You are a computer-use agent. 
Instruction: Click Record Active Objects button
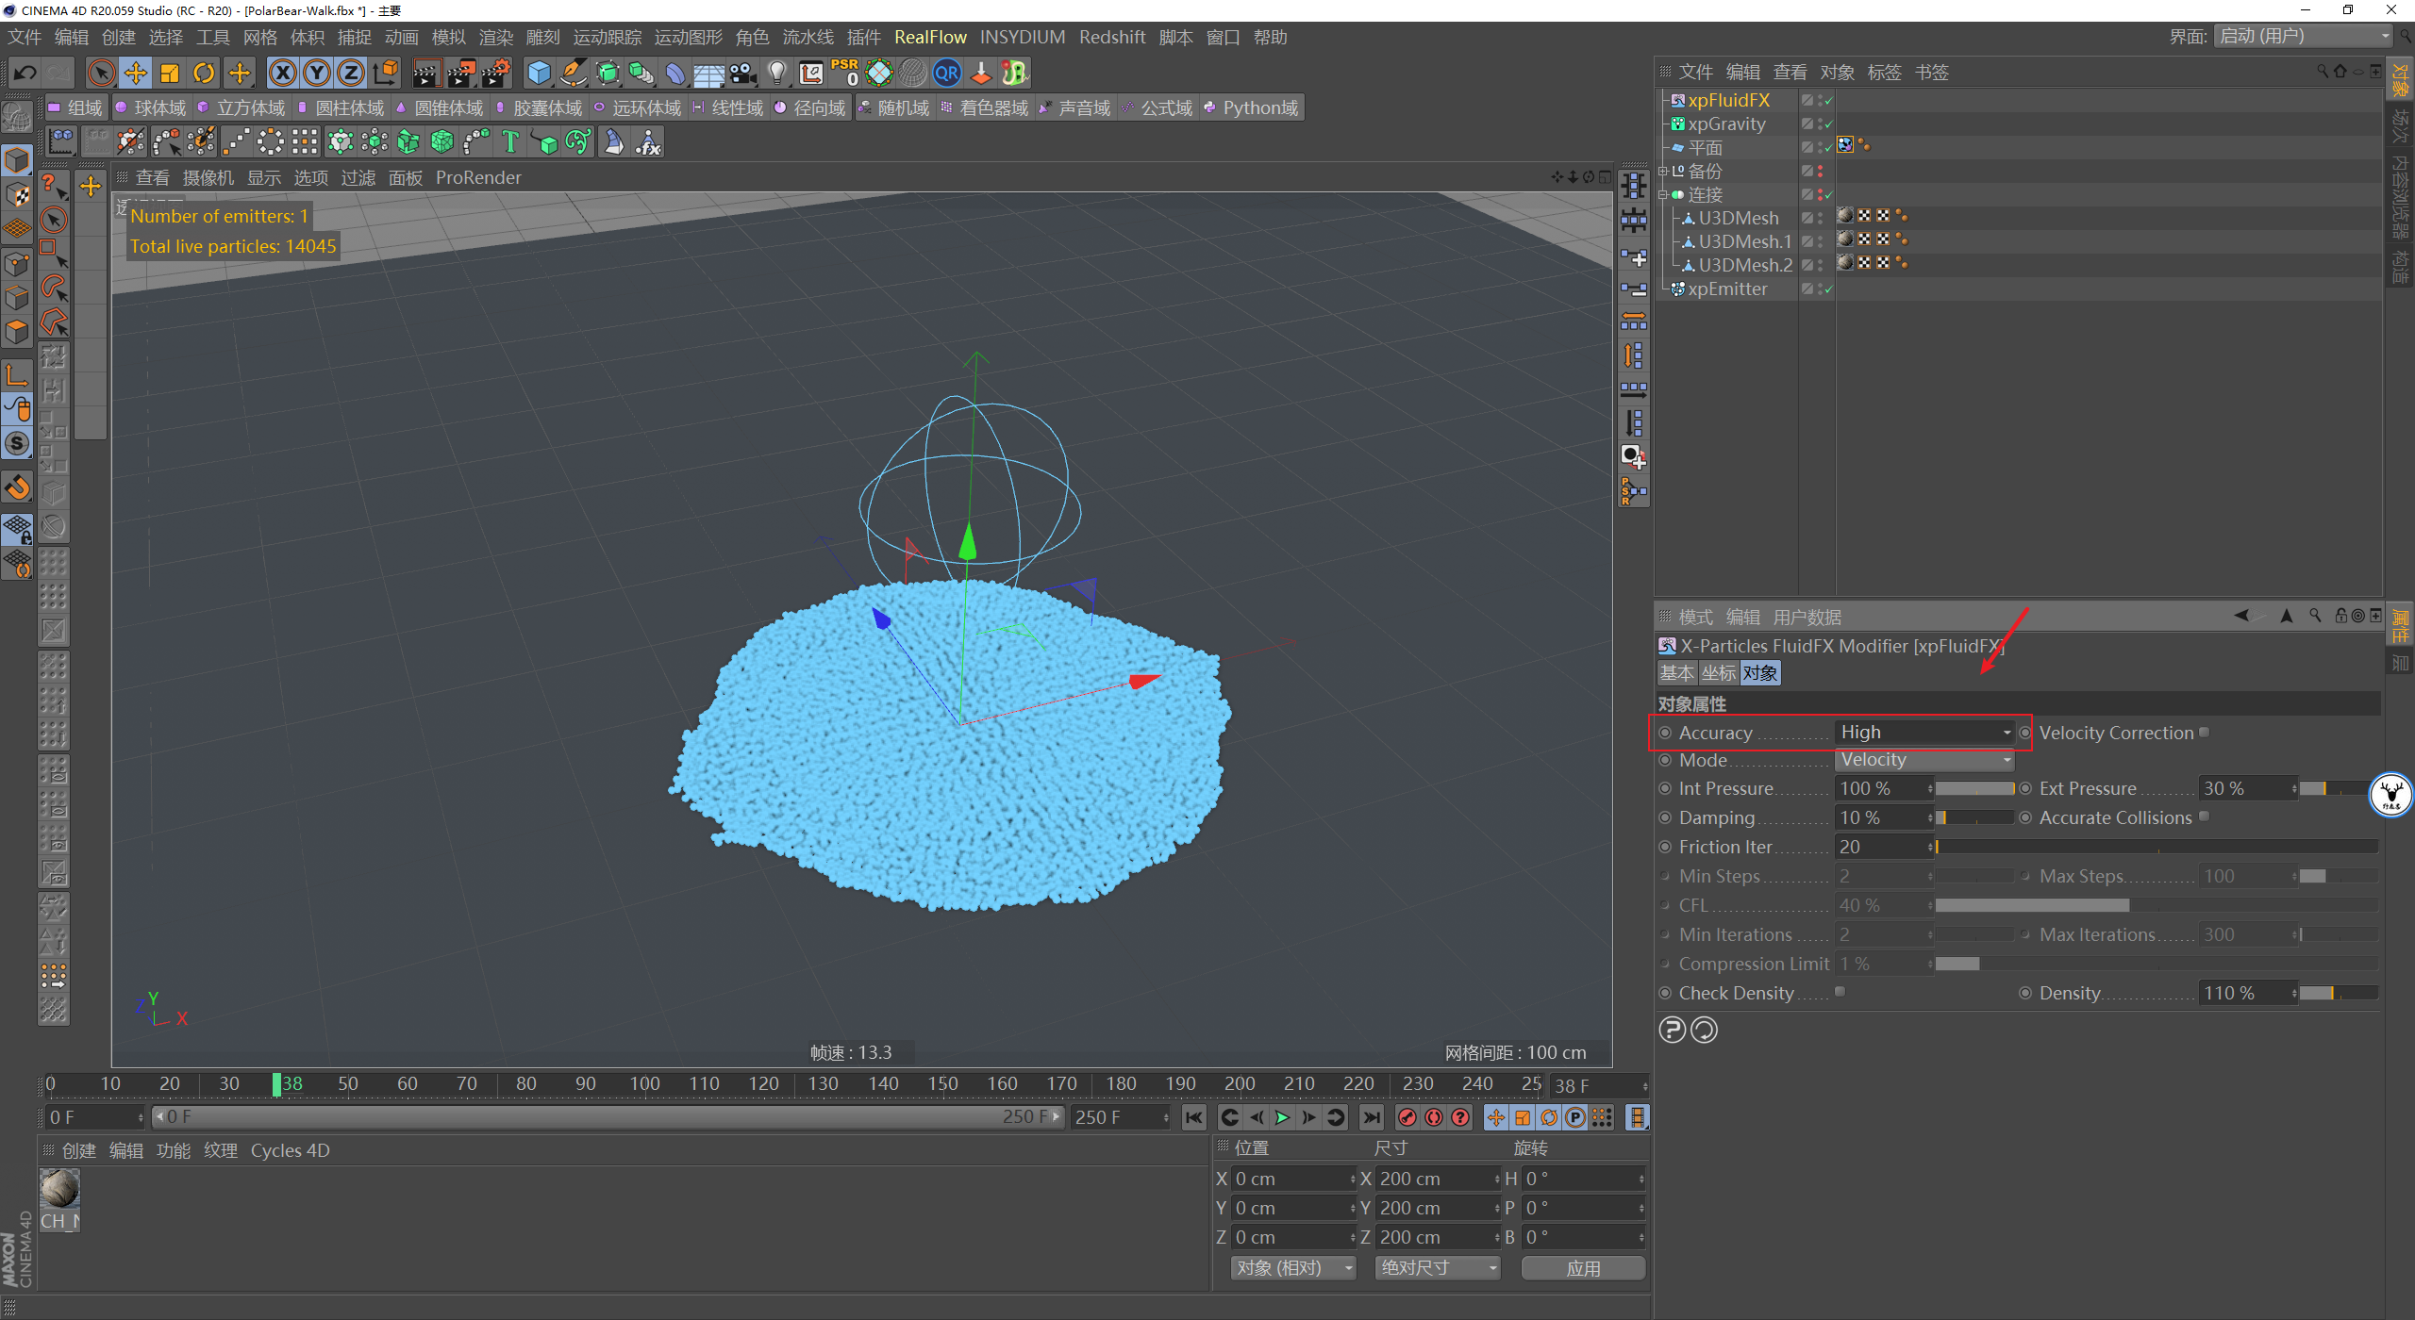(x=1407, y=1117)
